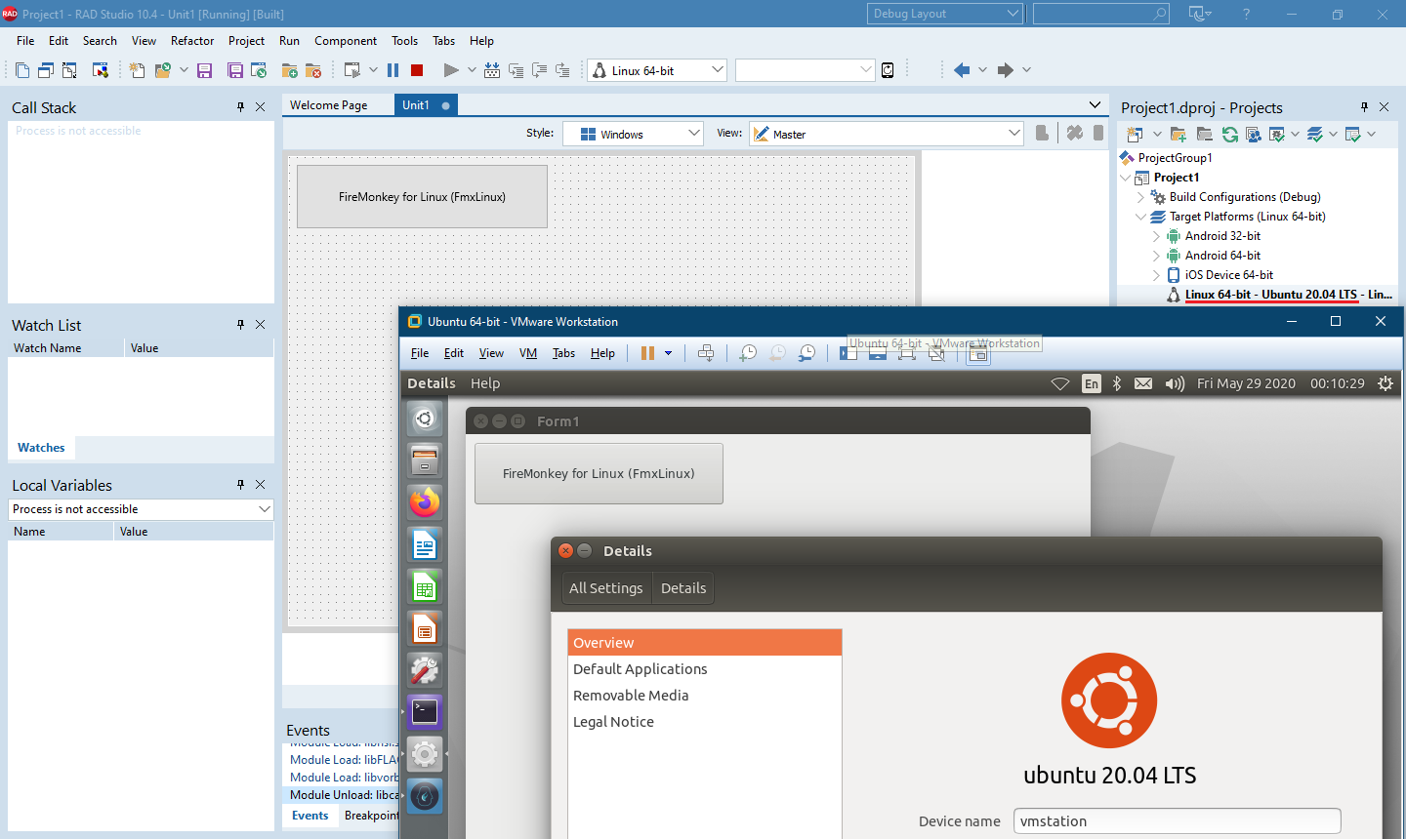Click the volume speaker icon in Ubuntu top bar
The width and height of the screenshot is (1406, 839).
pyautogui.click(x=1175, y=383)
